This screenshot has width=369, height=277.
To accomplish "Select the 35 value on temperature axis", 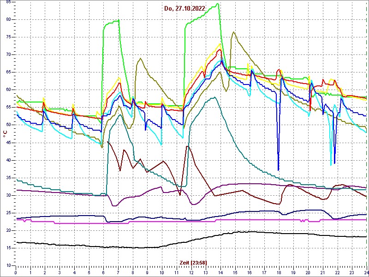I will [x=8, y=178].
